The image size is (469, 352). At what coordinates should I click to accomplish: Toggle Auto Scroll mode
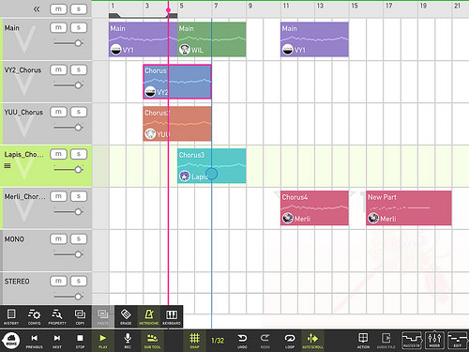(x=312, y=341)
